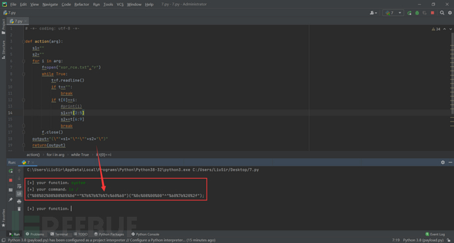Screen dimensions: 454x243
Task: Click the Python interpreter status message
Action: coord(111,240)
